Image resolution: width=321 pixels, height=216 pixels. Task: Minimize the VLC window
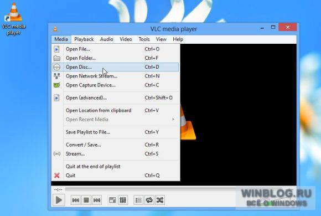(x=262, y=28)
